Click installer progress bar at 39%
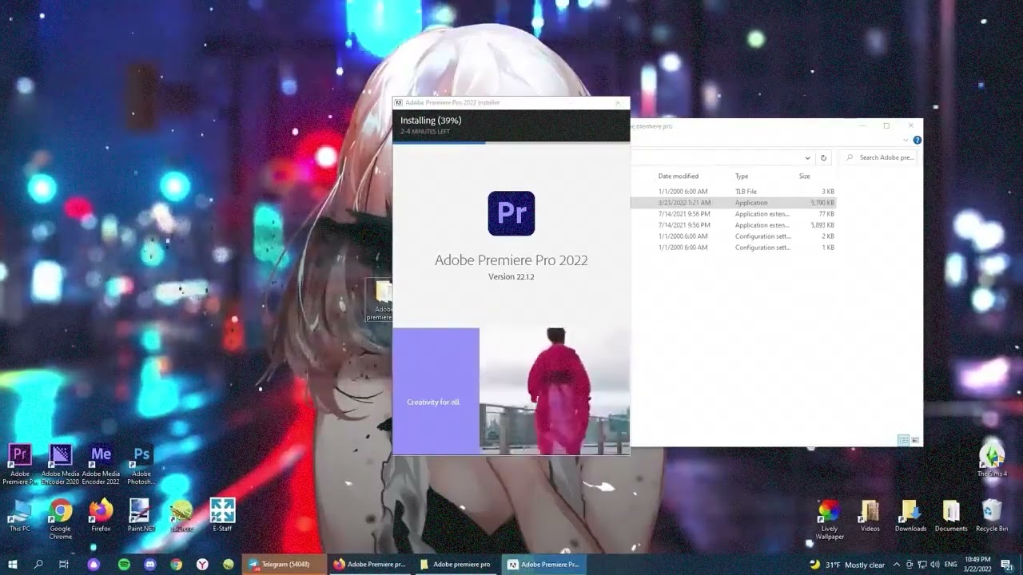Image resolution: width=1023 pixels, height=575 pixels. click(511, 142)
